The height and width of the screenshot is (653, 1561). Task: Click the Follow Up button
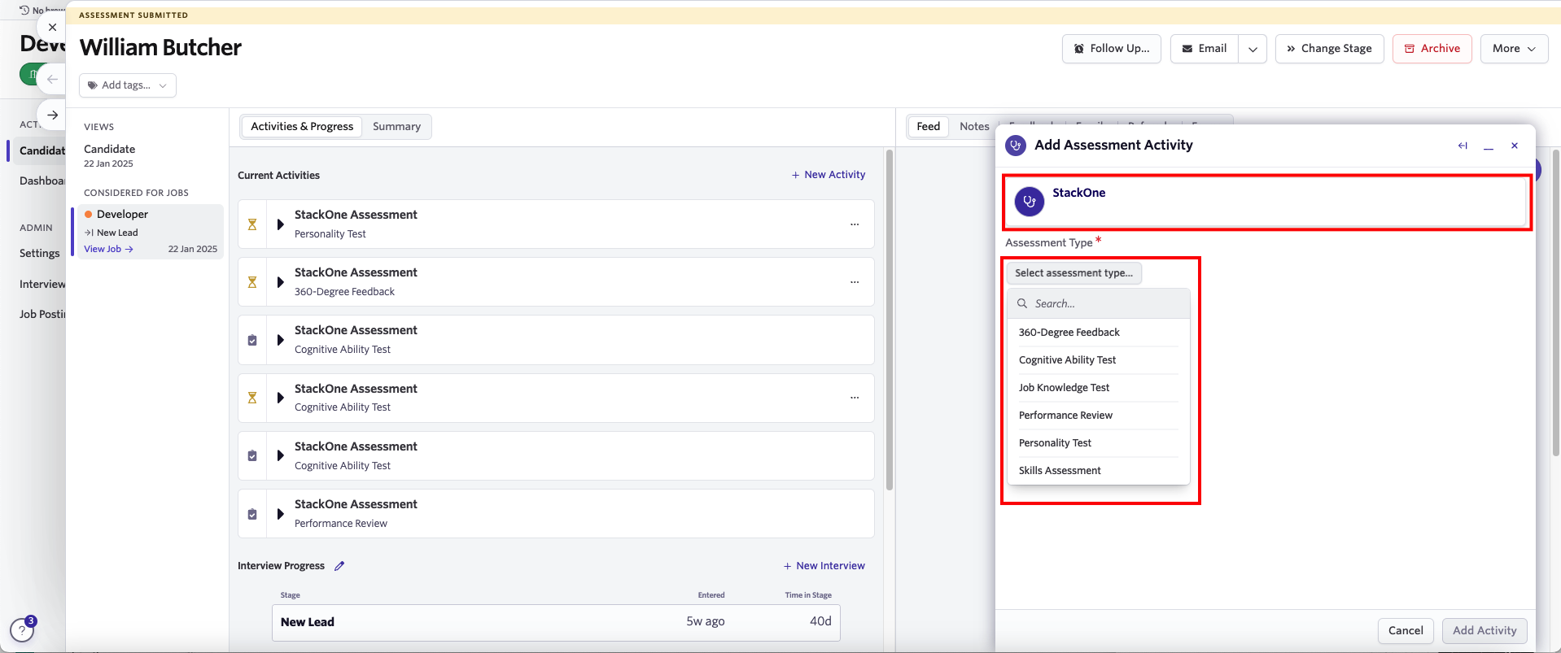(1111, 49)
